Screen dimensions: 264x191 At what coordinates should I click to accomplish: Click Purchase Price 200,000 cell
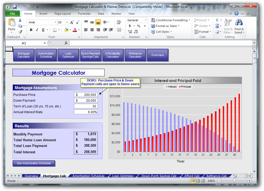point(86,95)
